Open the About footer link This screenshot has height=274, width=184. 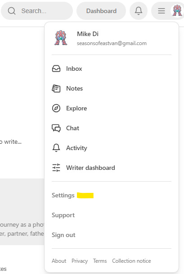pos(59,261)
